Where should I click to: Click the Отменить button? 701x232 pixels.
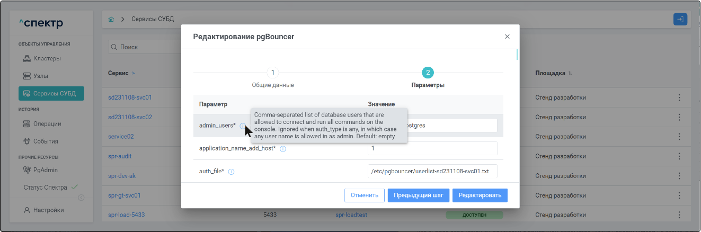[x=364, y=195]
